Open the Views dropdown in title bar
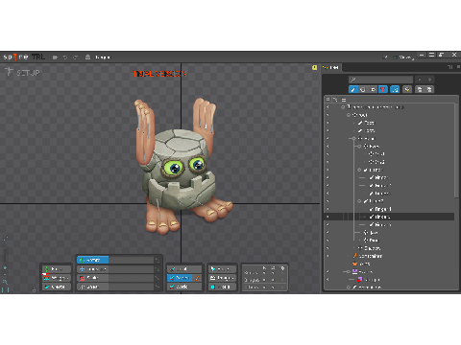461x345 pixels. point(403,57)
